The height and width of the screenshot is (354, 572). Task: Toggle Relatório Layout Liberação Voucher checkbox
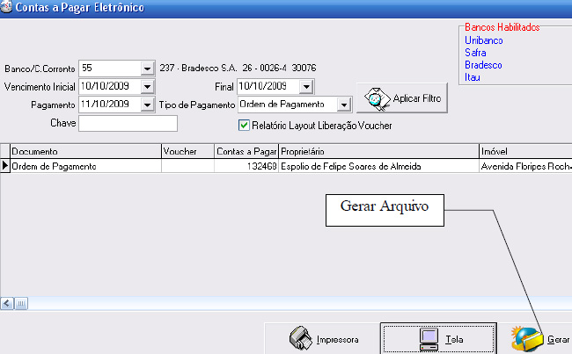pyautogui.click(x=245, y=126)
